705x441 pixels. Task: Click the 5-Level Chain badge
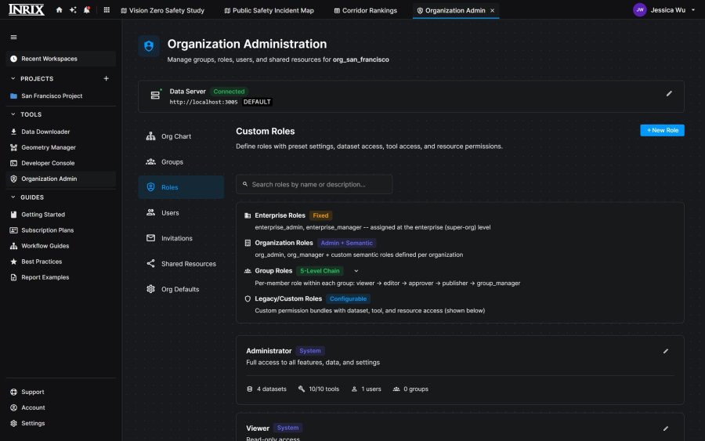(320, 271)
